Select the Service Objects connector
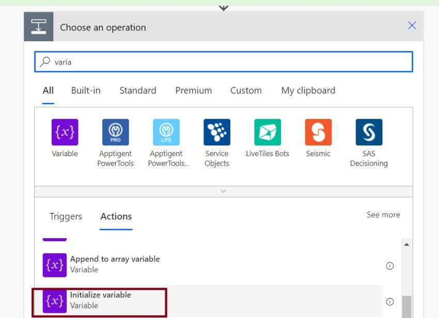The image size is (439, 318). coord(216,131)
